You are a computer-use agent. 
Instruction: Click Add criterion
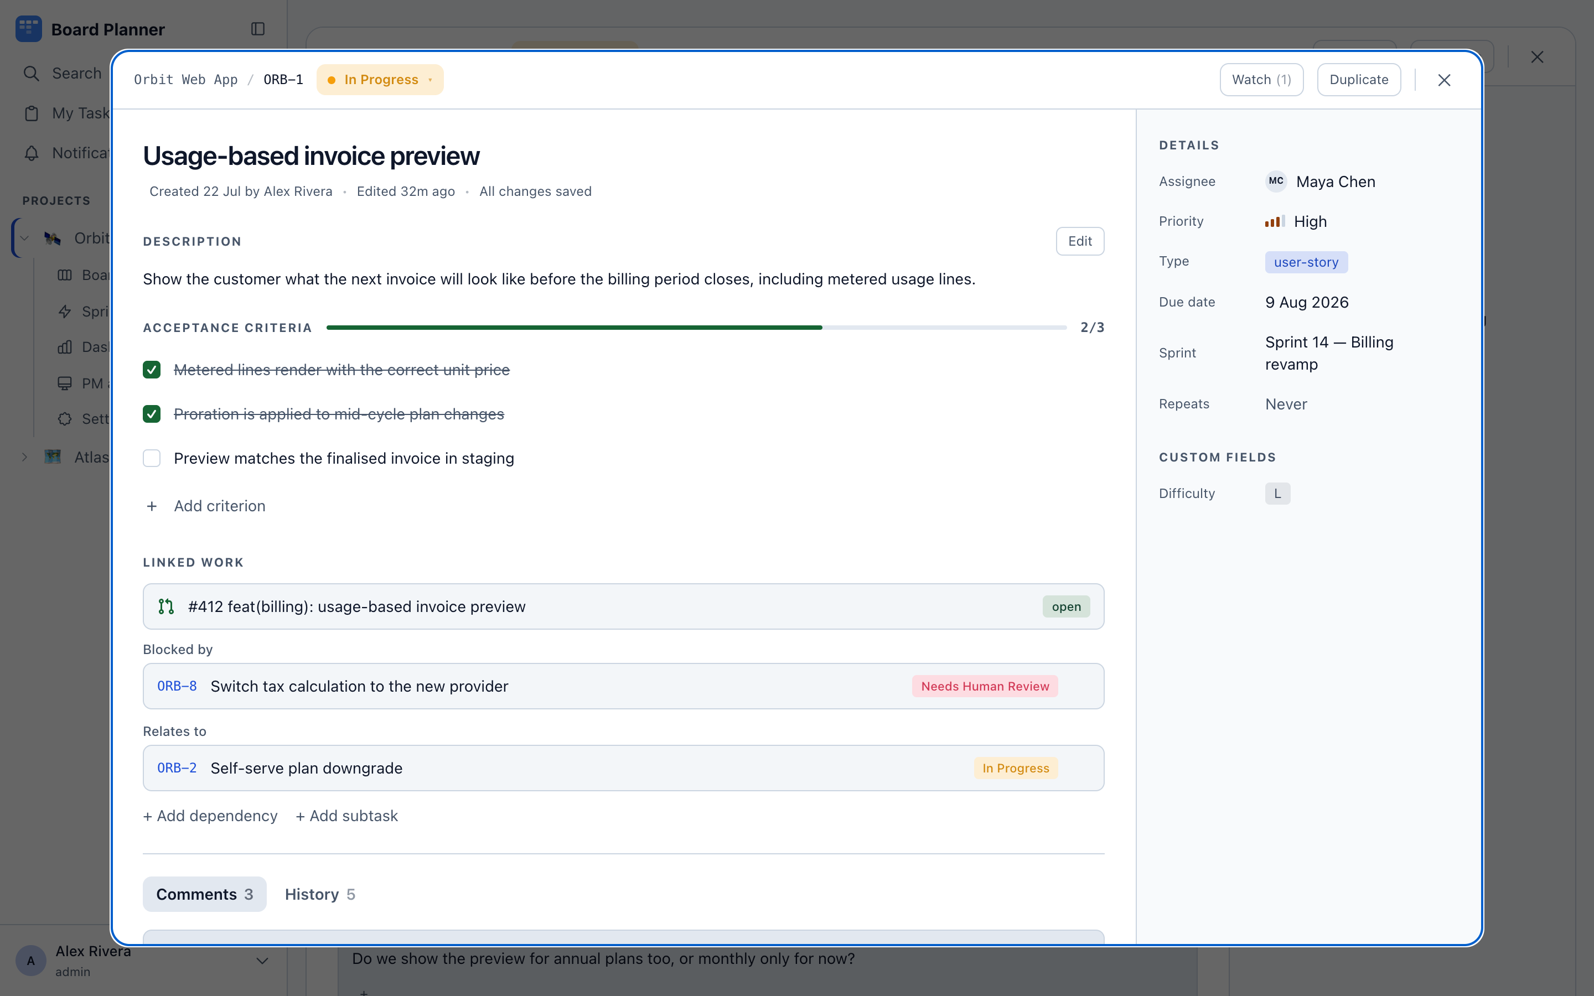tap(219, 506)
